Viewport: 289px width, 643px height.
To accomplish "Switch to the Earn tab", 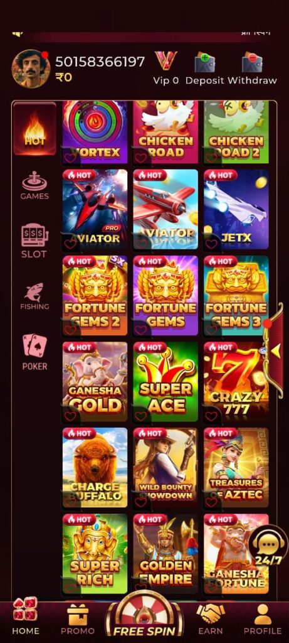I will click(x=211, y=619).
